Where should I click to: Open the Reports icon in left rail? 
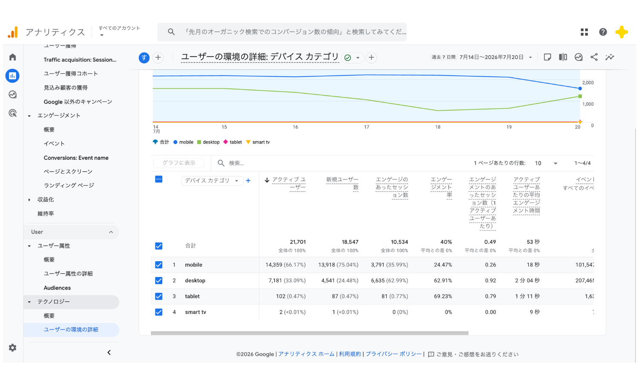[x=12, y=76]
